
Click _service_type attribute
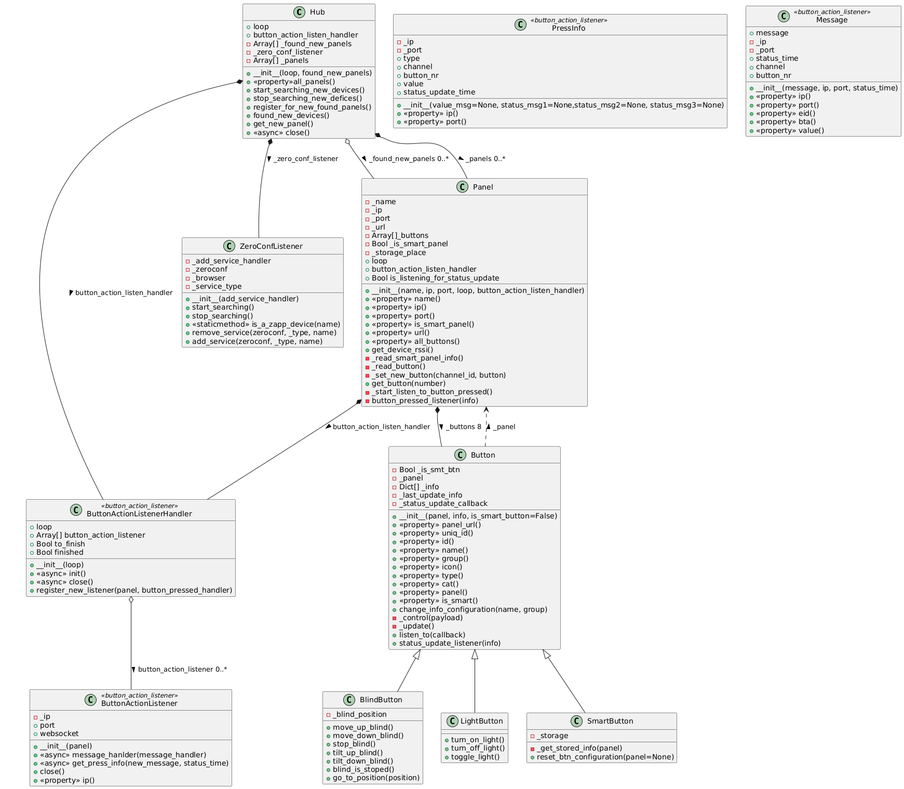[217, 286]
